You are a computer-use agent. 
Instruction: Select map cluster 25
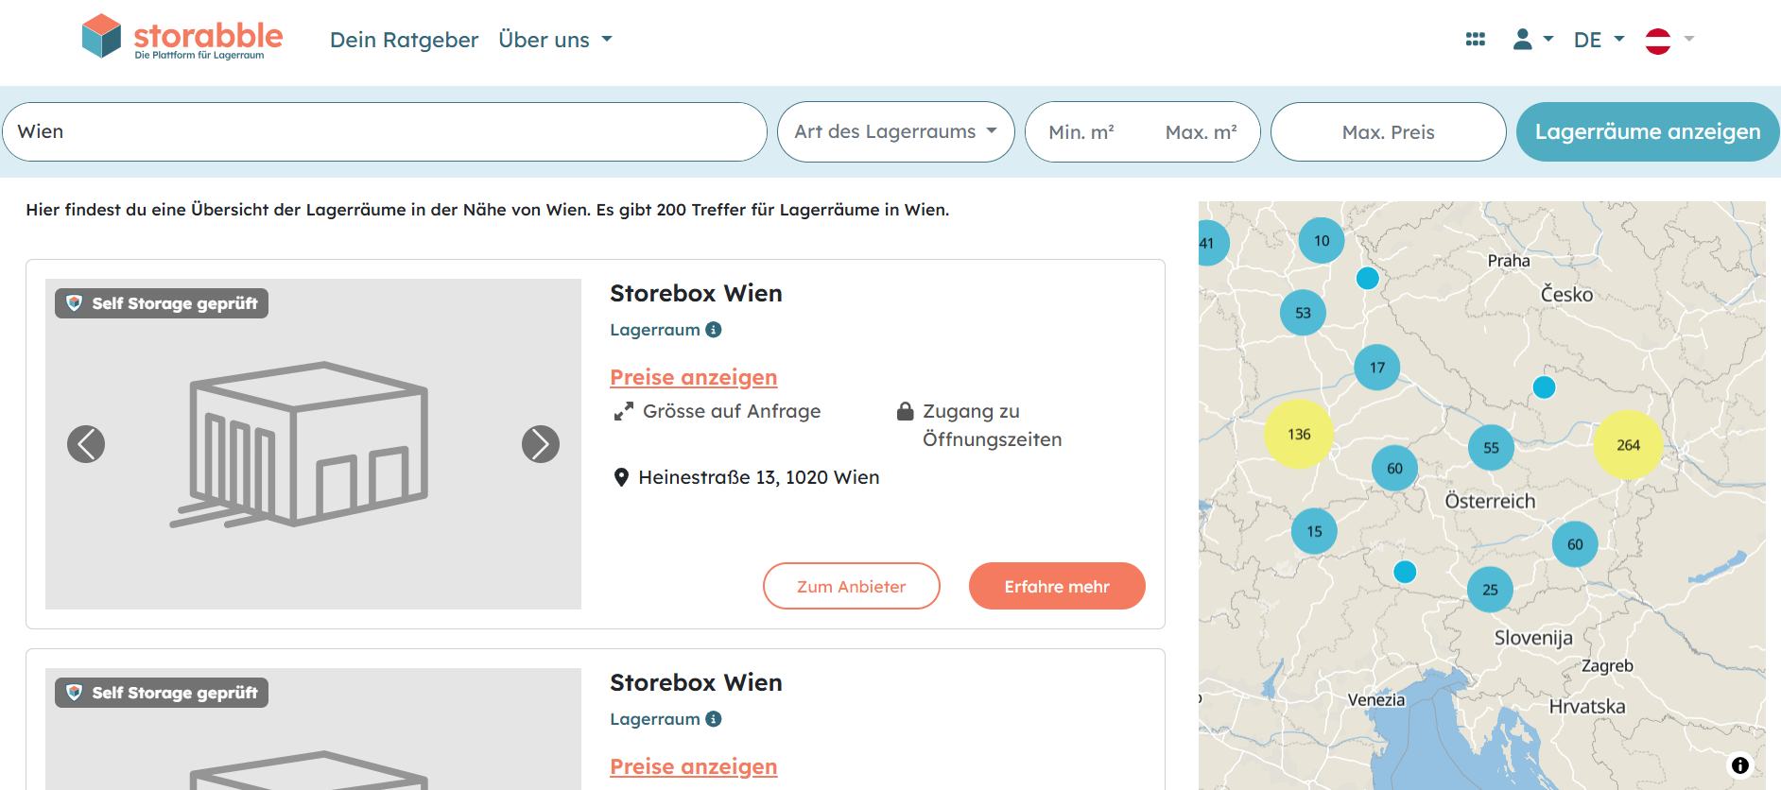click(1490, 590)
